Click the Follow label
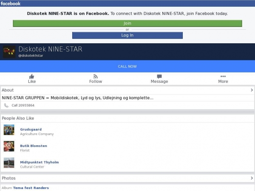The image size is (255, 191). click(96, 81)
